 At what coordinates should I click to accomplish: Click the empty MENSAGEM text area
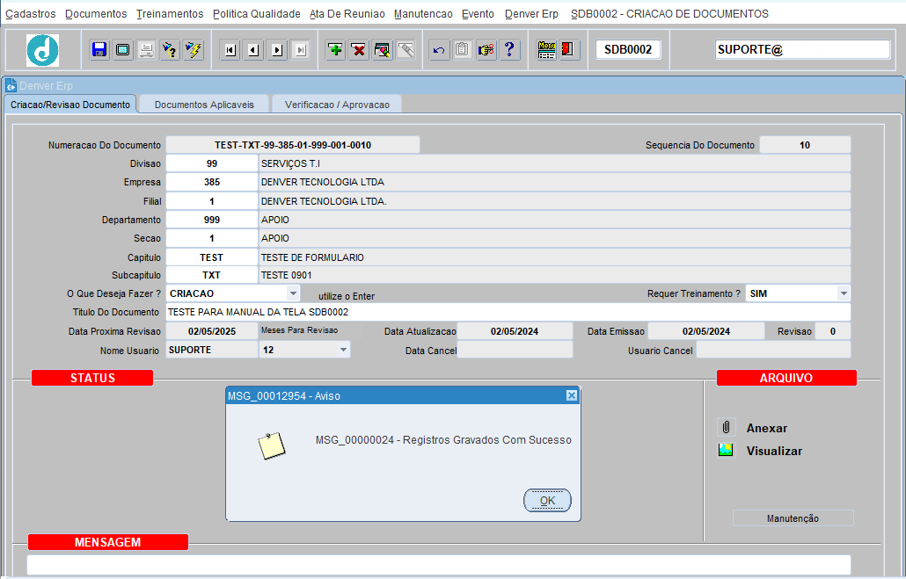[x=439, y=565]
